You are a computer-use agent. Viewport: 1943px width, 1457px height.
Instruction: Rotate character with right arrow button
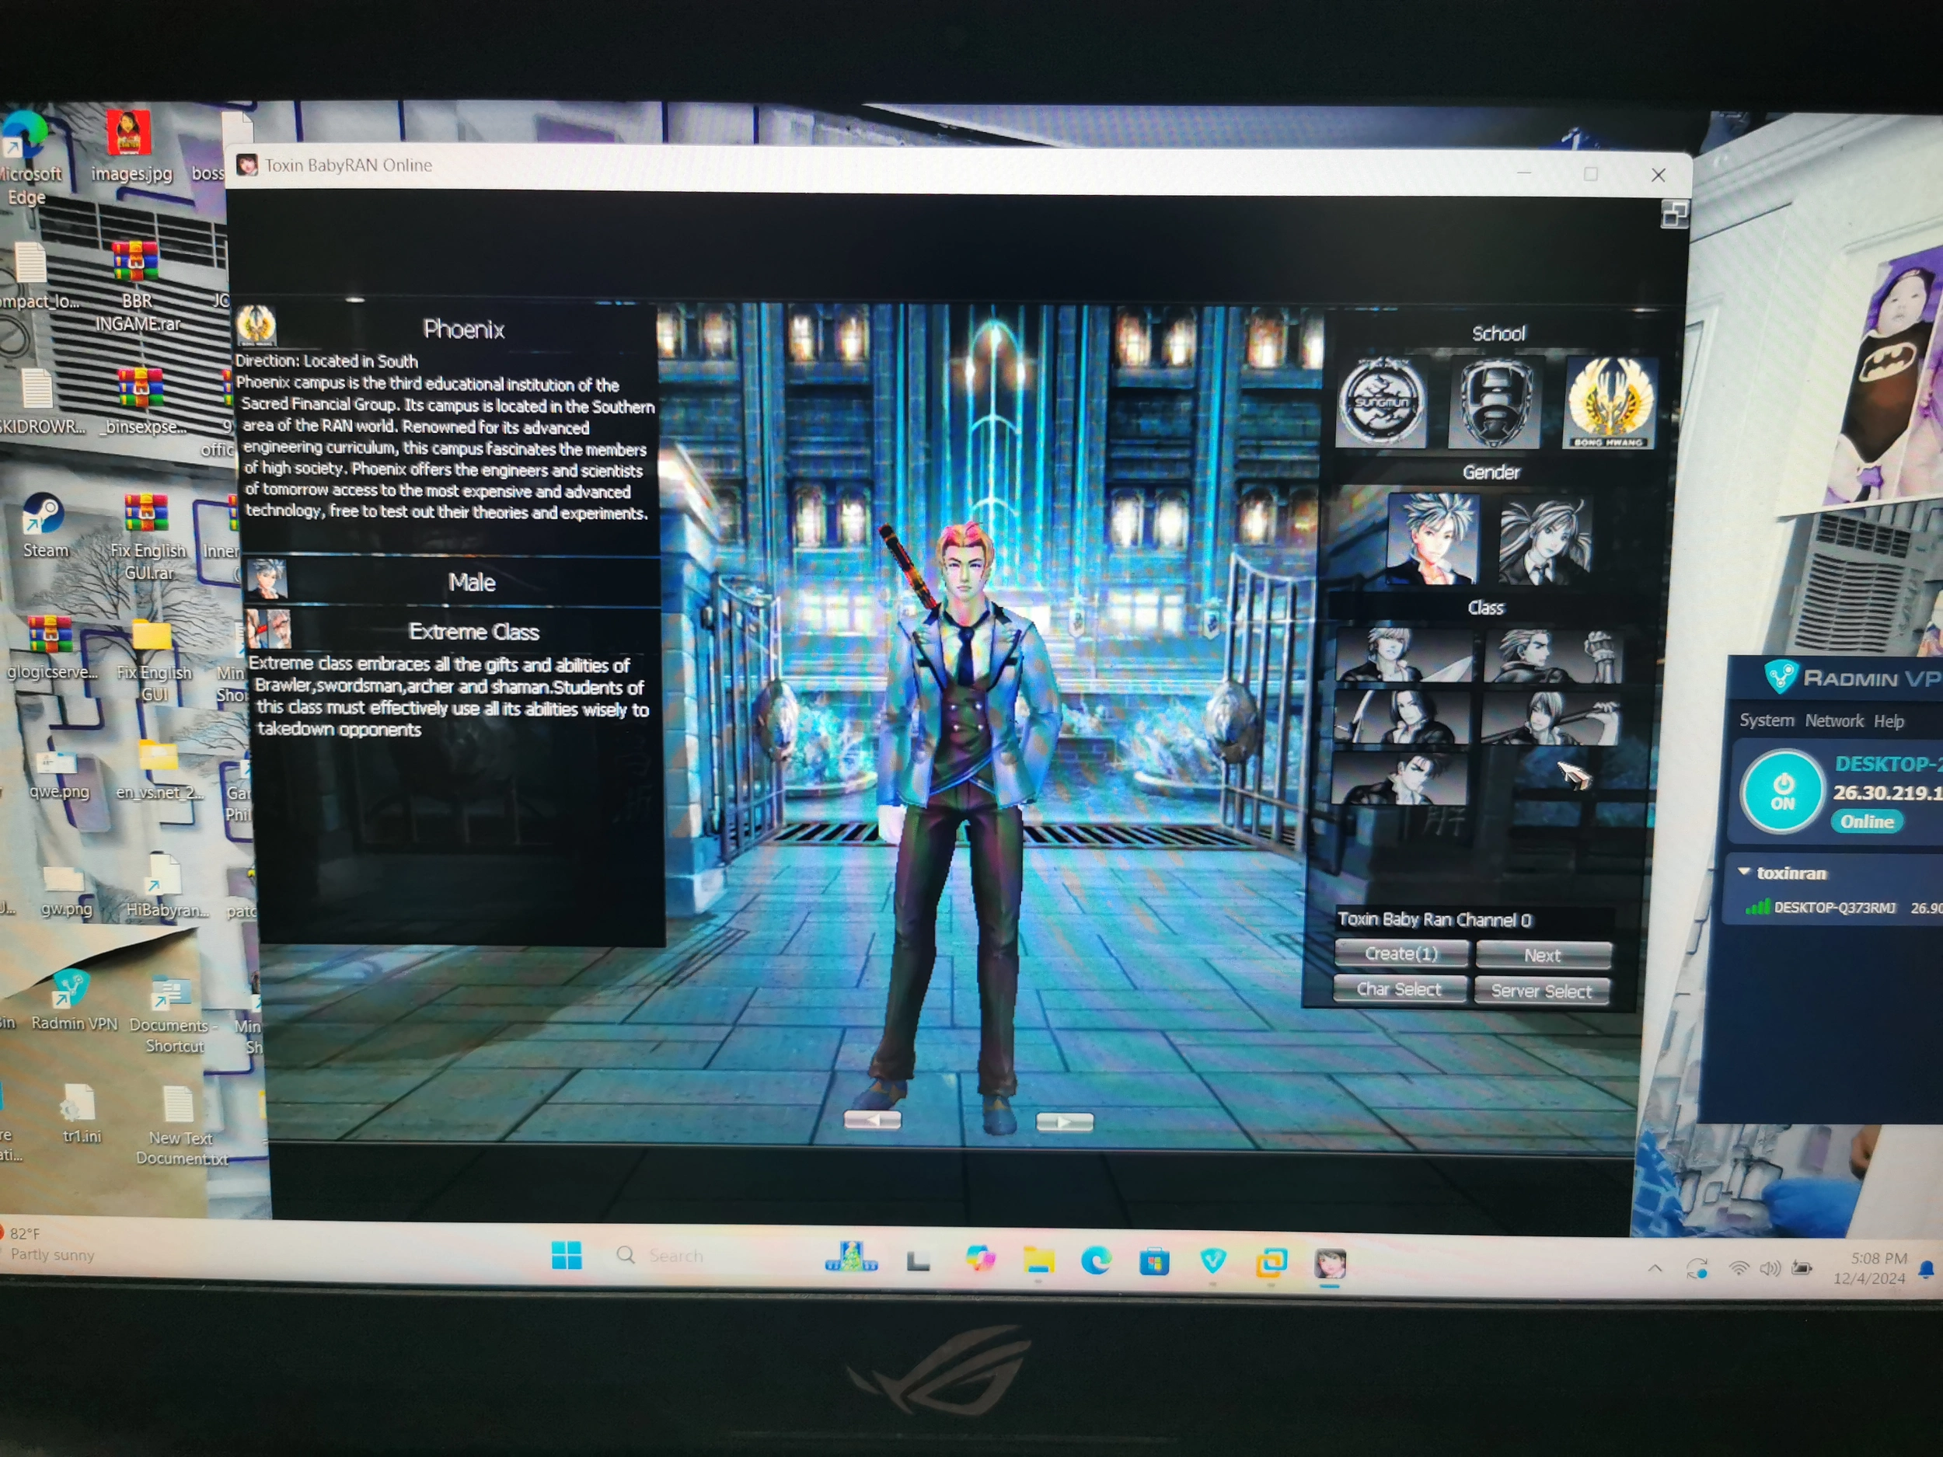(1065, 1121)
